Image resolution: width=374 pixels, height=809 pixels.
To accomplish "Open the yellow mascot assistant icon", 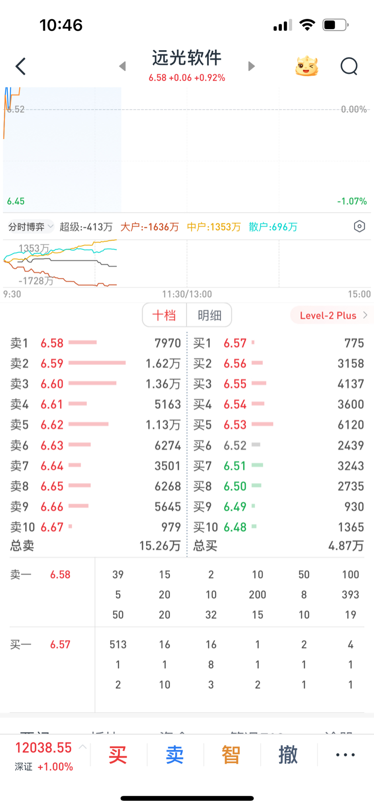I will (x=307, y=66).
